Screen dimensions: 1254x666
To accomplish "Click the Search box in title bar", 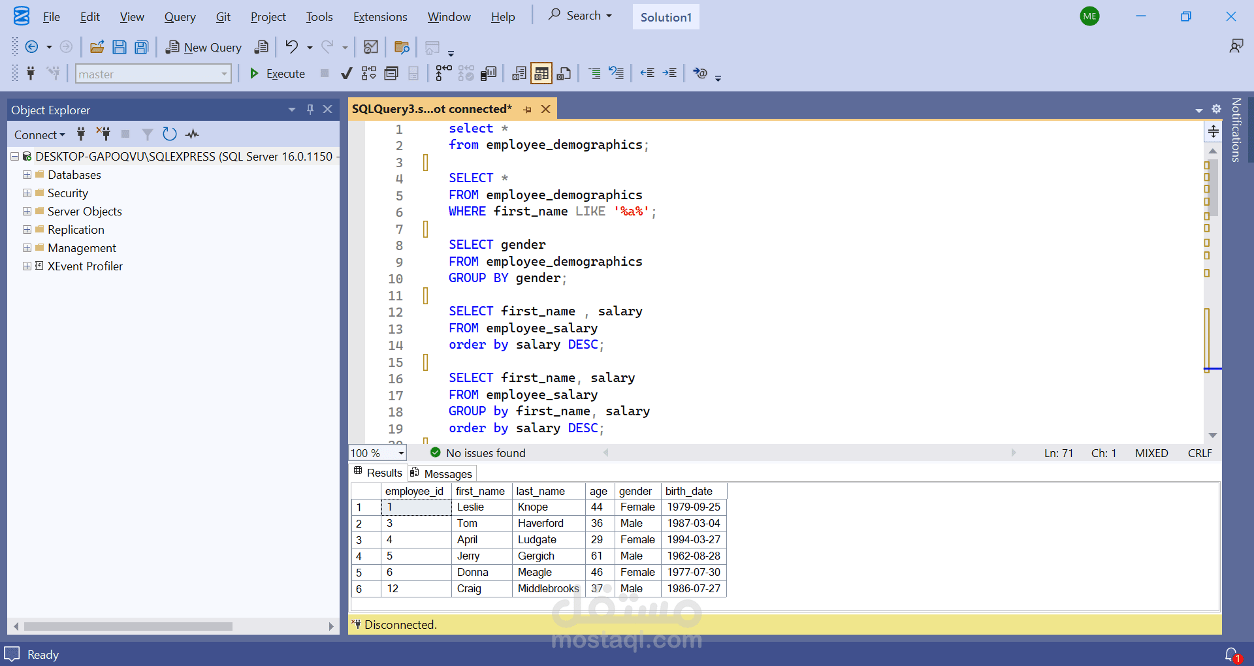I will click(x=580, y=16).
